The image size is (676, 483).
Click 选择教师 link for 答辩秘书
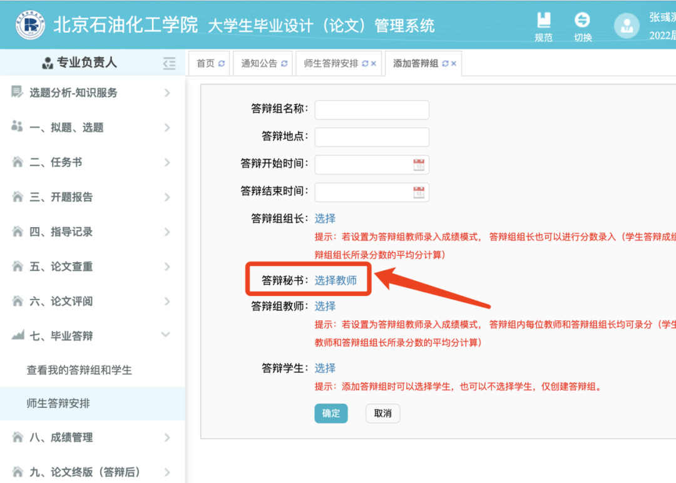point(335,280)
